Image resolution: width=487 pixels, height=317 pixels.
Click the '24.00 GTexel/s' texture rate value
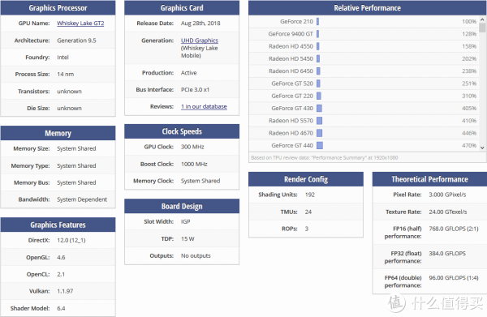(x=448, y=212)
